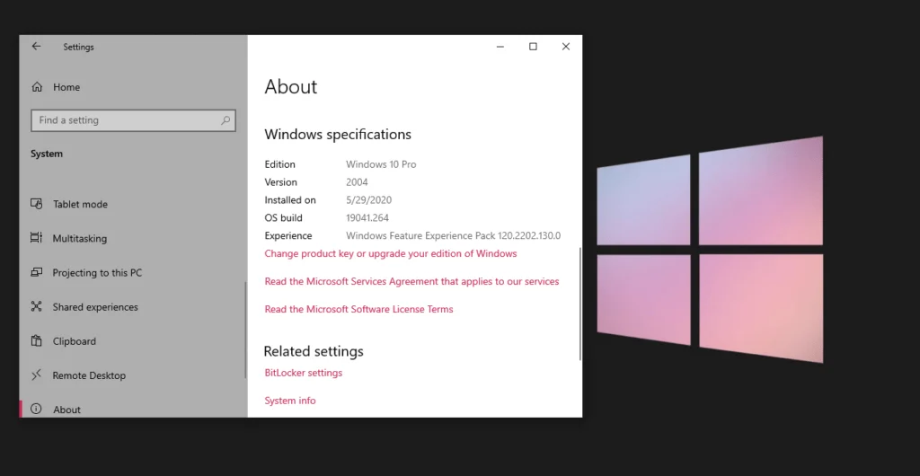Image resolution: width=920 pixels, height=476 pixels.
Task: Click the 'Experience' label
Action: (288, 235)
